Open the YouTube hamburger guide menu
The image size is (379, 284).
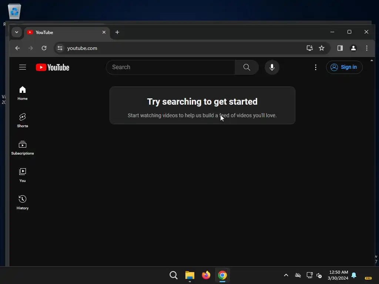(23, 67)
